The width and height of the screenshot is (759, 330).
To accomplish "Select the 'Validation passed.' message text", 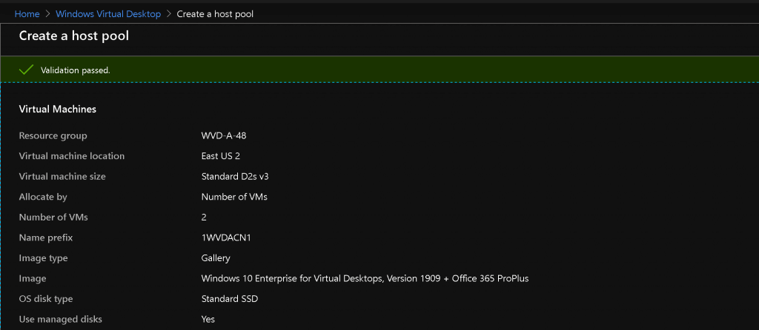I will click(x=76, y=70).
